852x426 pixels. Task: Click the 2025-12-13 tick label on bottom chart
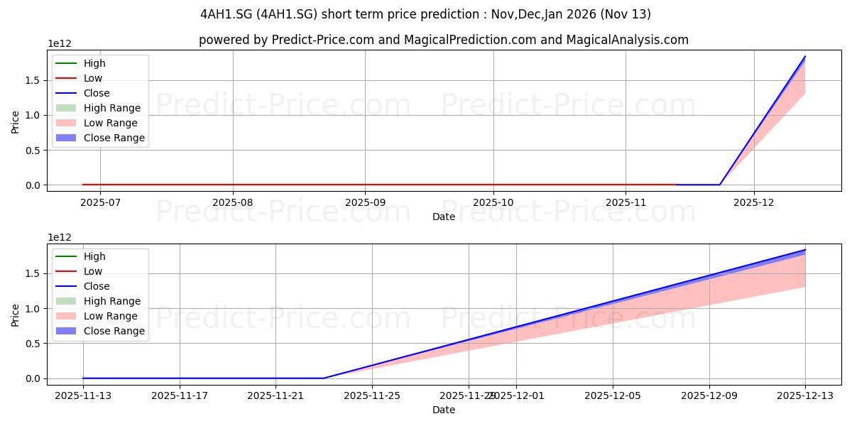click(x=804, y=397)
